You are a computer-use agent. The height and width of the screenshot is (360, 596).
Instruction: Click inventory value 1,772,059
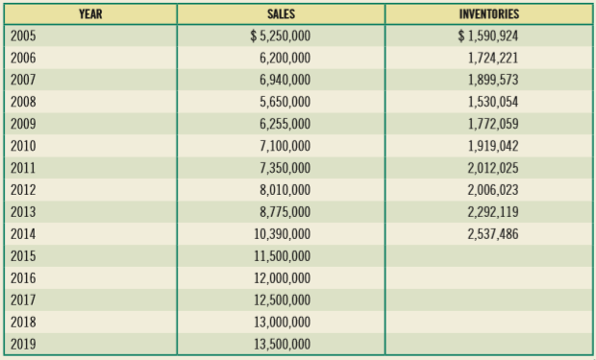[493, 124]
